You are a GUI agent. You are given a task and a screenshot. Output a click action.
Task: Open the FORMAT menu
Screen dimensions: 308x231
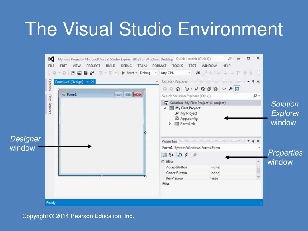(x=159, y=66)
